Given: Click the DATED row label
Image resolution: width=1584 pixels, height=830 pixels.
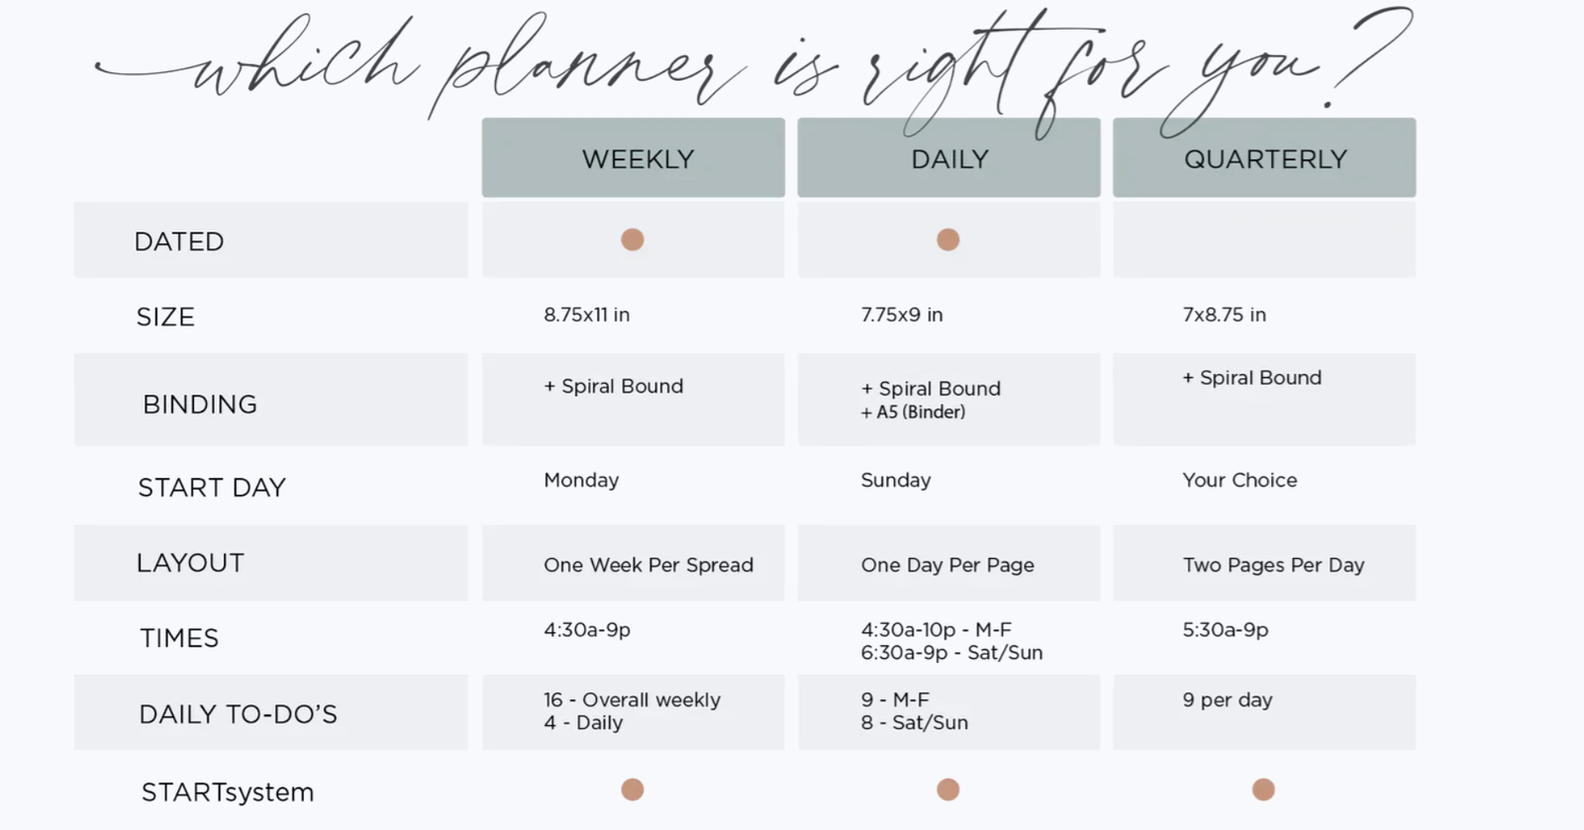Looking at the screenshot, I should 179,241.
